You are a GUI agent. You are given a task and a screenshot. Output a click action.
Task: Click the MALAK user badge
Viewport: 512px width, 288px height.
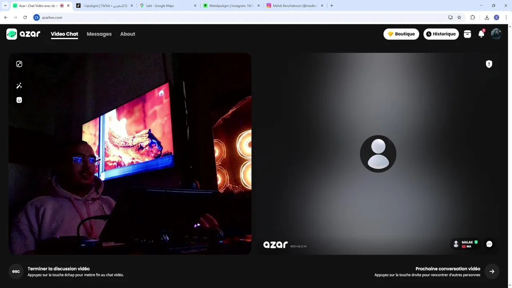tap(466, 244)
